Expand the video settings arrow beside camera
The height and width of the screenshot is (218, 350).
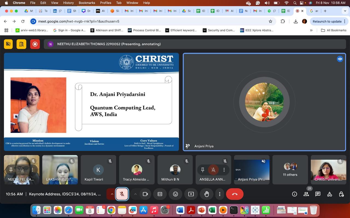coord(135,194)
